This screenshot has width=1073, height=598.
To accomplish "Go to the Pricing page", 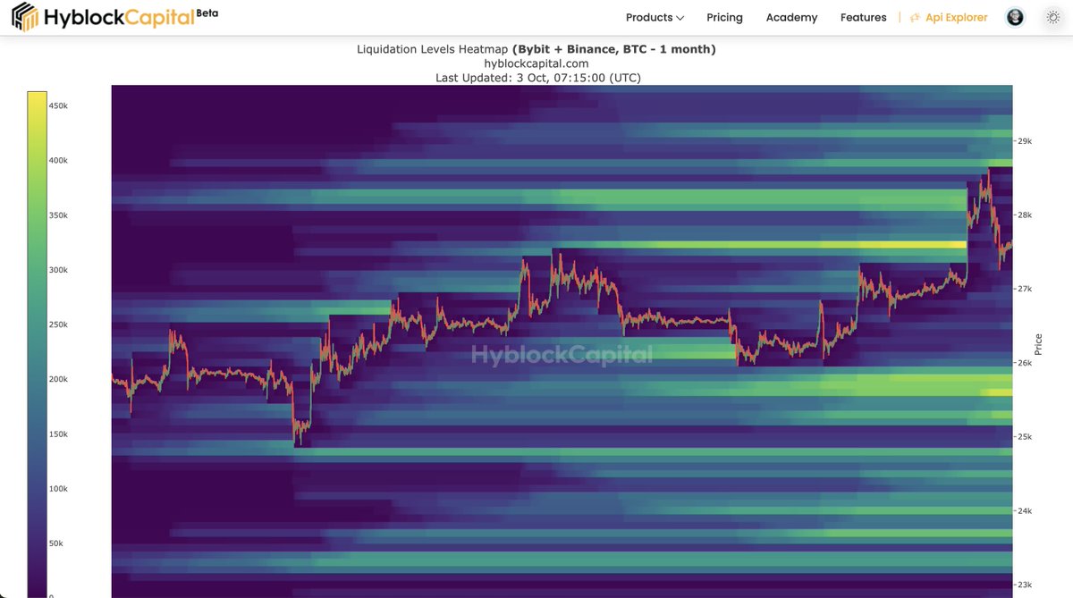I will [724, 17].
